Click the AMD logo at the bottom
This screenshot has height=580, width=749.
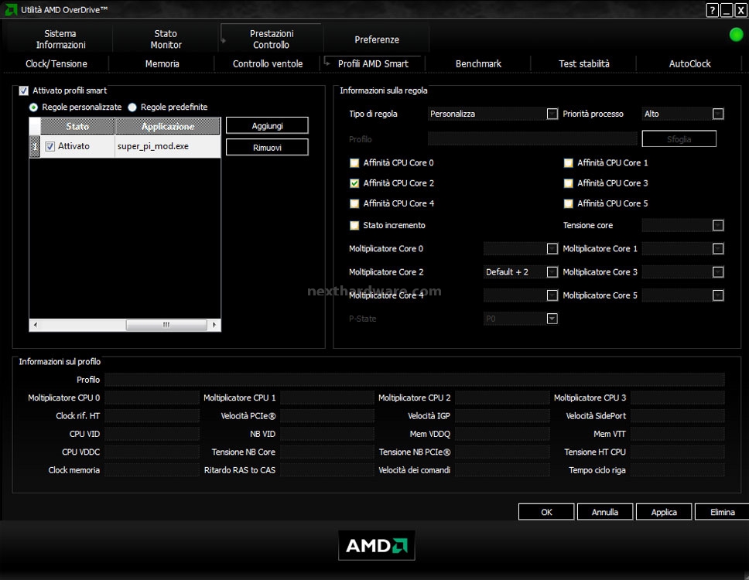pyautogui.click(x=376, y=545)
